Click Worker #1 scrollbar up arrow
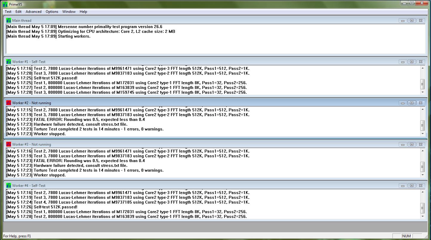The image size is (431, 240). pyautogui.click(x=422, y=68)
